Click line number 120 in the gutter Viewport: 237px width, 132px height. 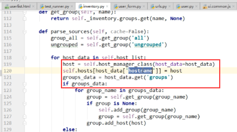(x=7, y=71)
